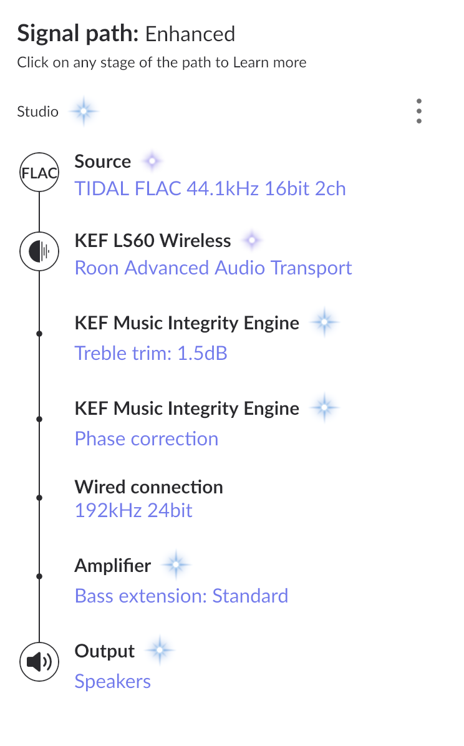Click the KEF LS60 Wireless device icon
464x746 pixels.
click(39, 251)
